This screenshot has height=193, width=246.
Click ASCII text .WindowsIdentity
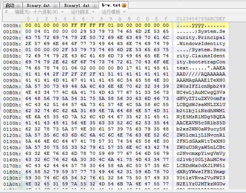[x=201, y=44]
